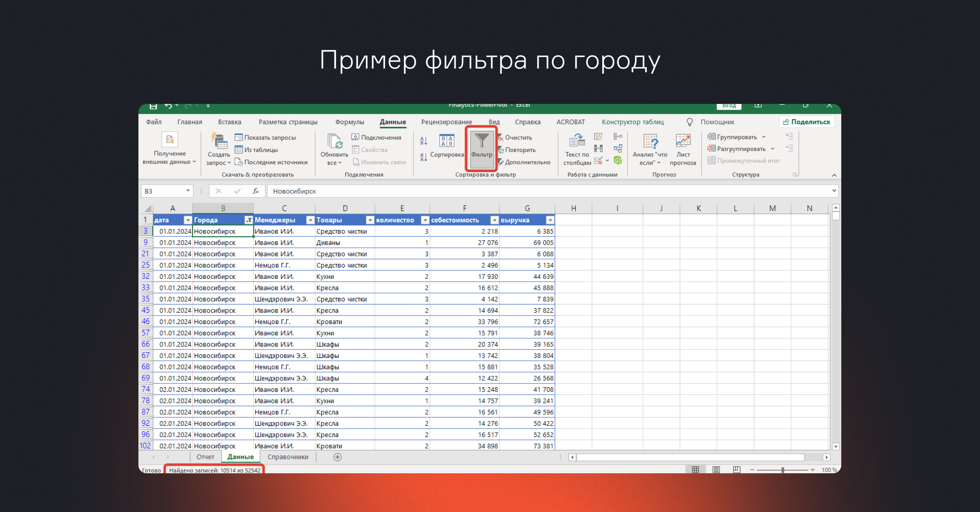Switch to page layout view icon
This screenshot has height=512, width=980.
(x=716, y=470)
